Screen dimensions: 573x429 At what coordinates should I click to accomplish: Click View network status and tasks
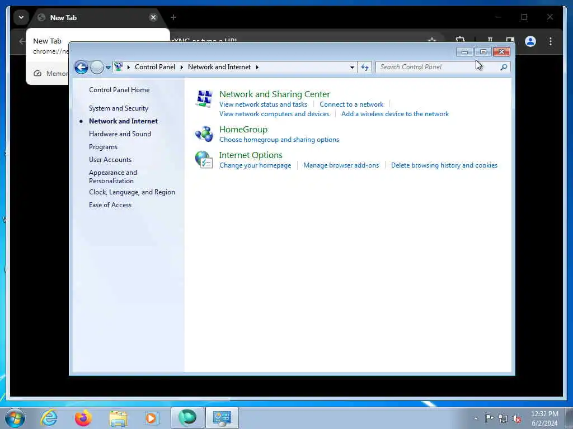pos(263,104)
